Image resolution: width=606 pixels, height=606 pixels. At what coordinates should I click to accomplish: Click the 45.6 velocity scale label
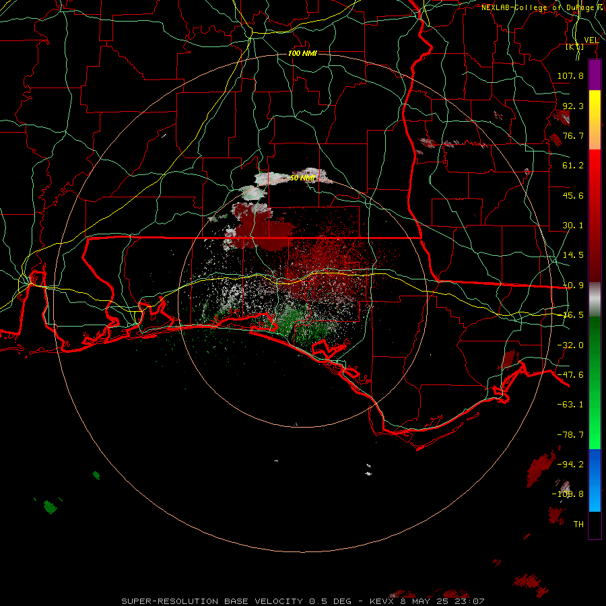573,195
